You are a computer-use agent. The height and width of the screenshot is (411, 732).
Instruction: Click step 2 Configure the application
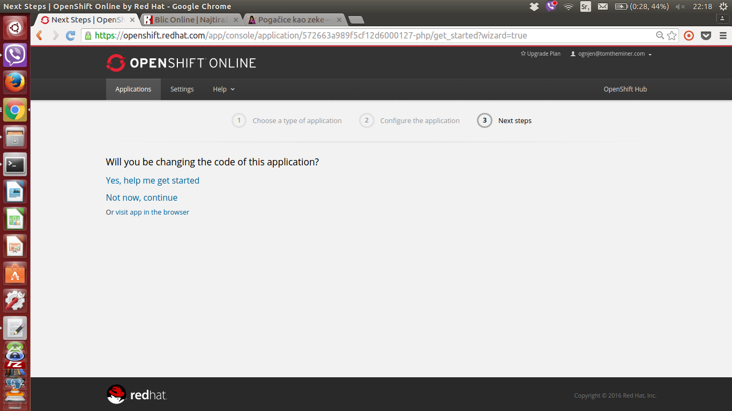point(409,120)
